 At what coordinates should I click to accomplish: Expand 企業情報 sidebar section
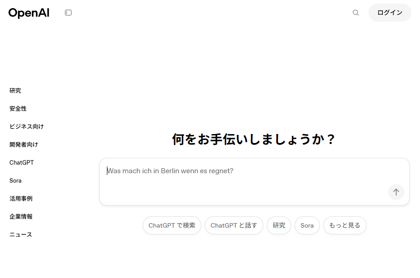(x=21, y=216)
